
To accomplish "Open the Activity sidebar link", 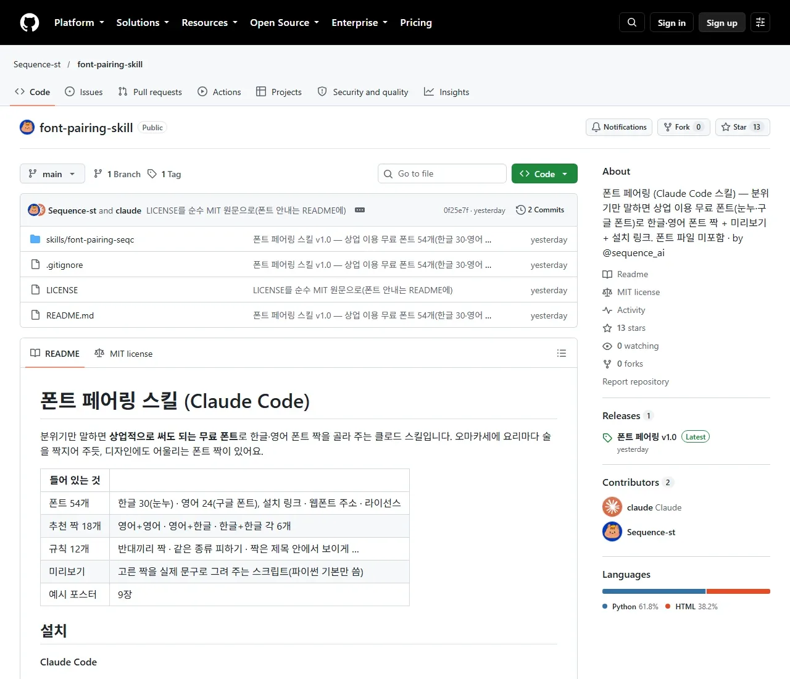I will (x=624, y=310).
